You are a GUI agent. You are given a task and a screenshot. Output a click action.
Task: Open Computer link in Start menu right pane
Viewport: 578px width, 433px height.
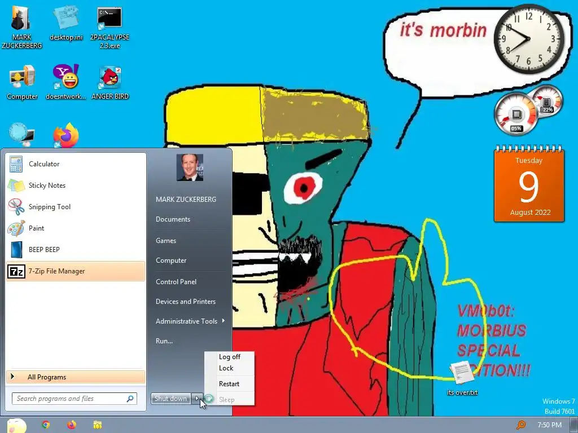171,260
